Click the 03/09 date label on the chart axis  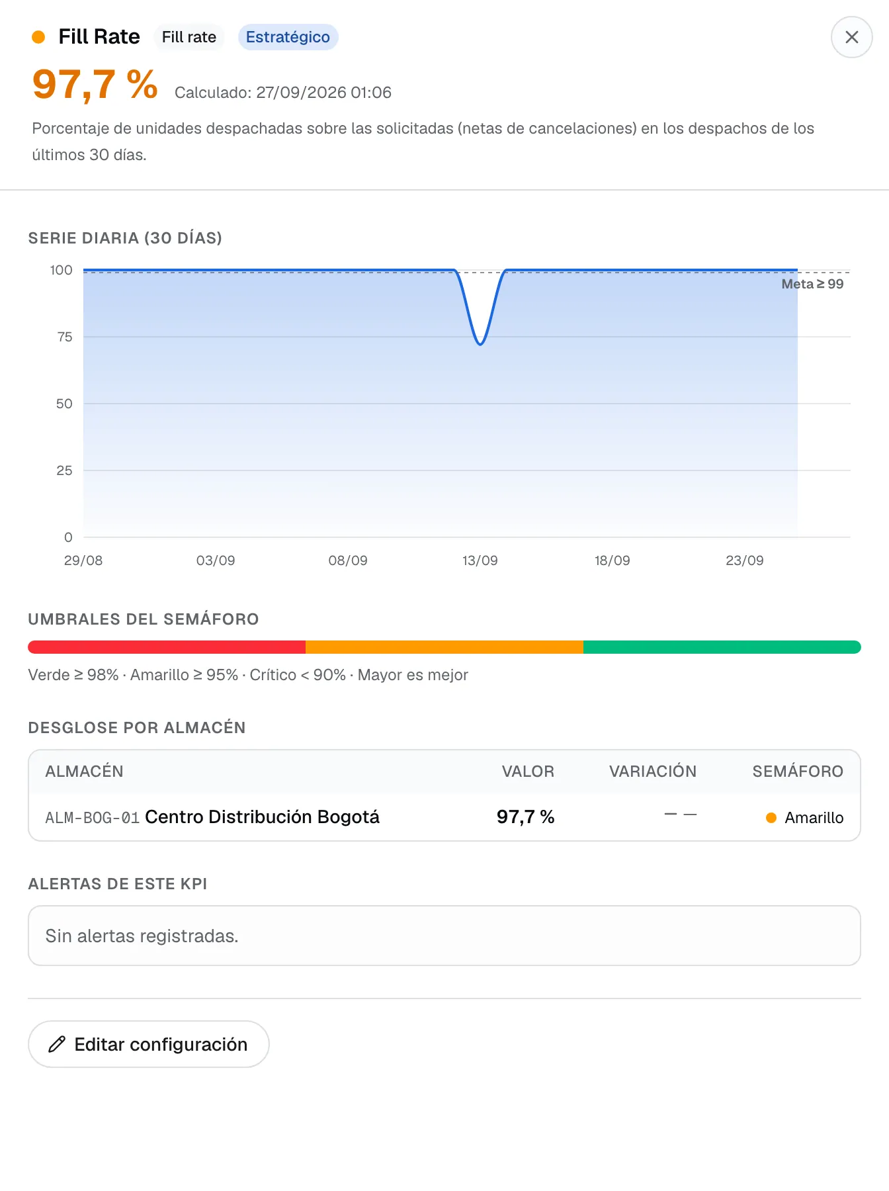(x=216, y=560)
